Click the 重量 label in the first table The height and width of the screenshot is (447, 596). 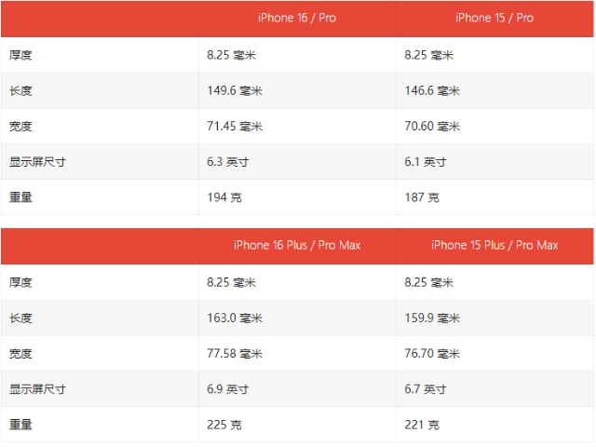tap(21, 196)
